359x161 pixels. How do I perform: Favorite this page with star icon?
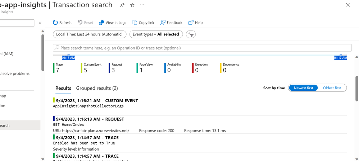pyautogui.click(x=132, y=5)
